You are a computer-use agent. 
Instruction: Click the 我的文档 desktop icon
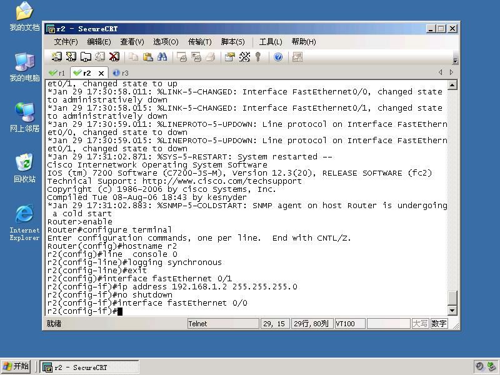click(24, 16)
